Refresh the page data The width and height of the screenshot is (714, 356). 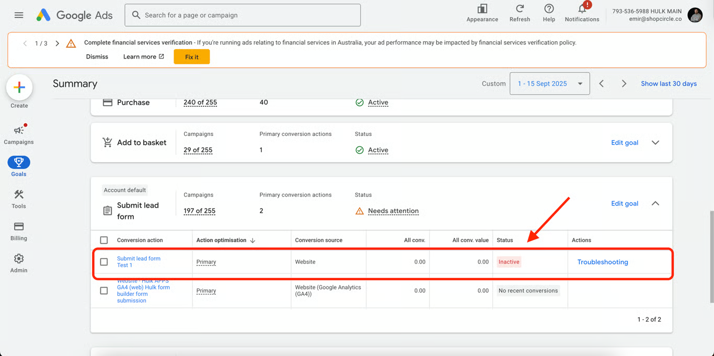tap(520, 13)
